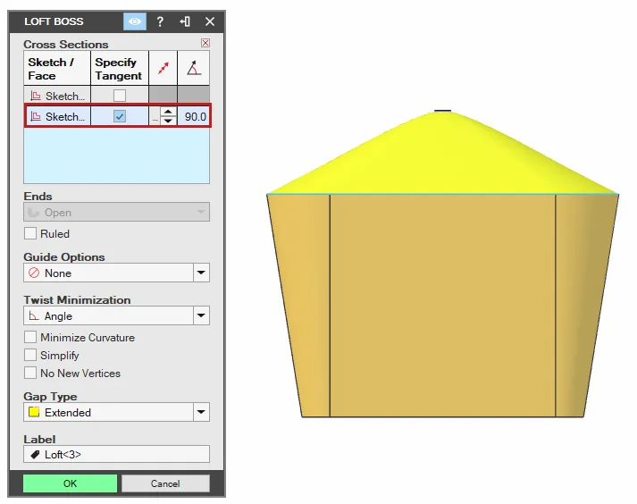637x504 pixels.
Task: Click the green OK button
Action: [x=70, y=483]
